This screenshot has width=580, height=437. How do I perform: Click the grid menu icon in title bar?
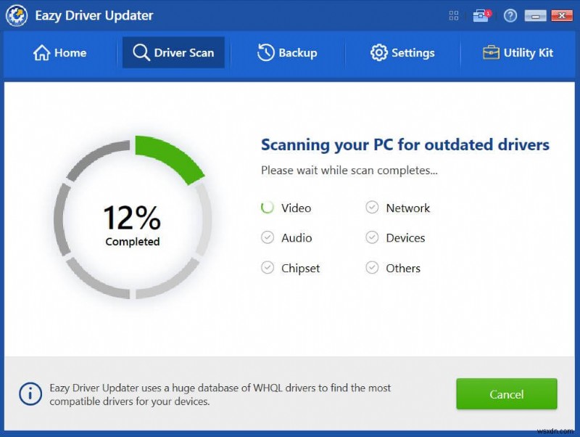pos(454,15)
